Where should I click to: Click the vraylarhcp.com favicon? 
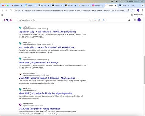20,105
